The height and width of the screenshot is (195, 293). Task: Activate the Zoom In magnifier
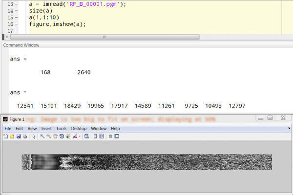[x=42, y=136]
